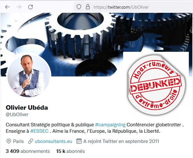Reload the page with refresh icon
The width and height of the screenshot is (193, 158).
click(x=30, y=7)
